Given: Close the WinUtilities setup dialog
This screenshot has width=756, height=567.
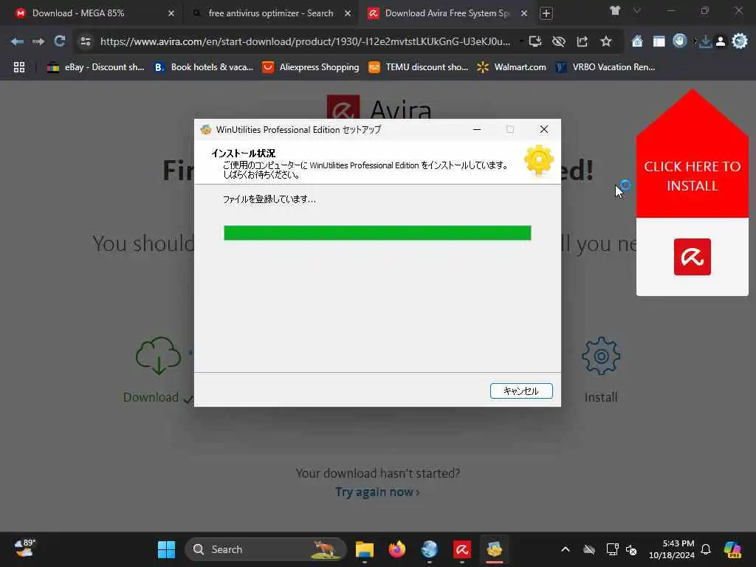Looking at the screenshot, I should tap(544, 129).
